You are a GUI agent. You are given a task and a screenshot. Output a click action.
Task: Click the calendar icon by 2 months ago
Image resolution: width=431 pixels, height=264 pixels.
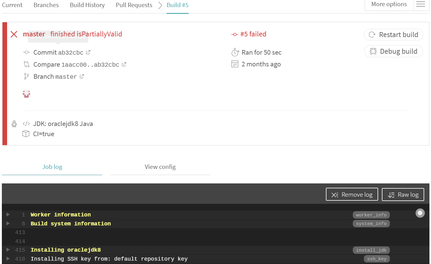point(235,64)
